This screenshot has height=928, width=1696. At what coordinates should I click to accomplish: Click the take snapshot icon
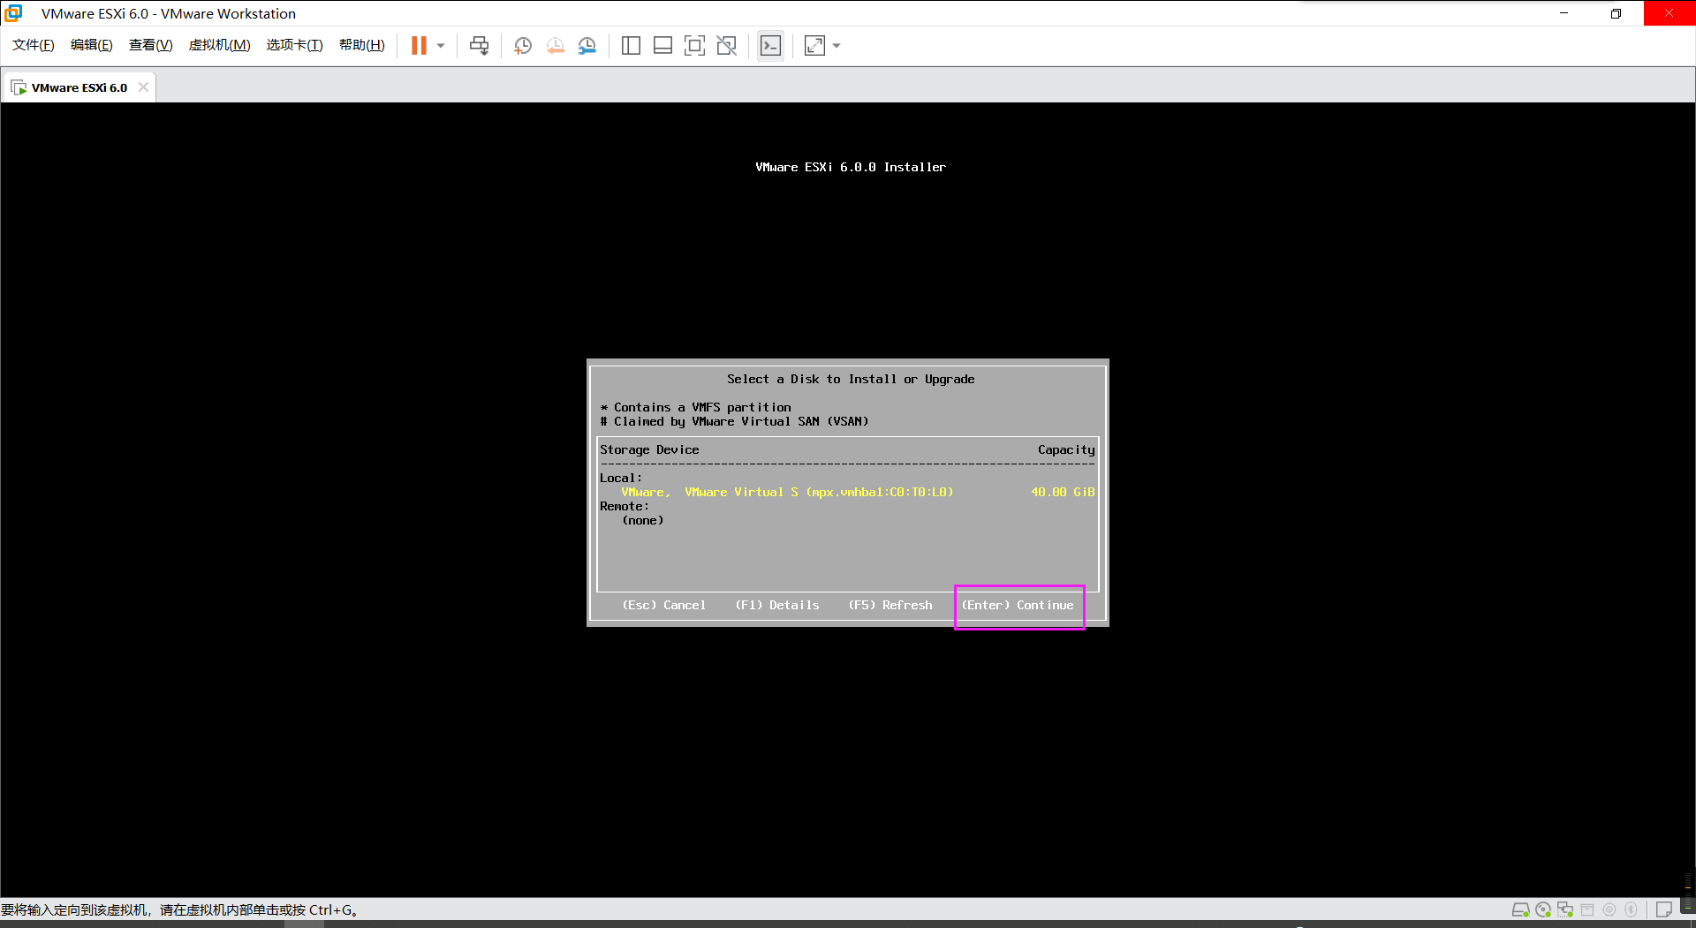tap(523, 46)
